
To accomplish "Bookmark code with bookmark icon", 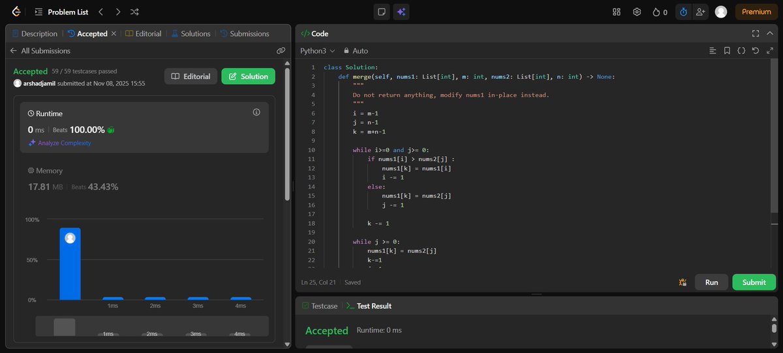I will (x=727, y=50).
